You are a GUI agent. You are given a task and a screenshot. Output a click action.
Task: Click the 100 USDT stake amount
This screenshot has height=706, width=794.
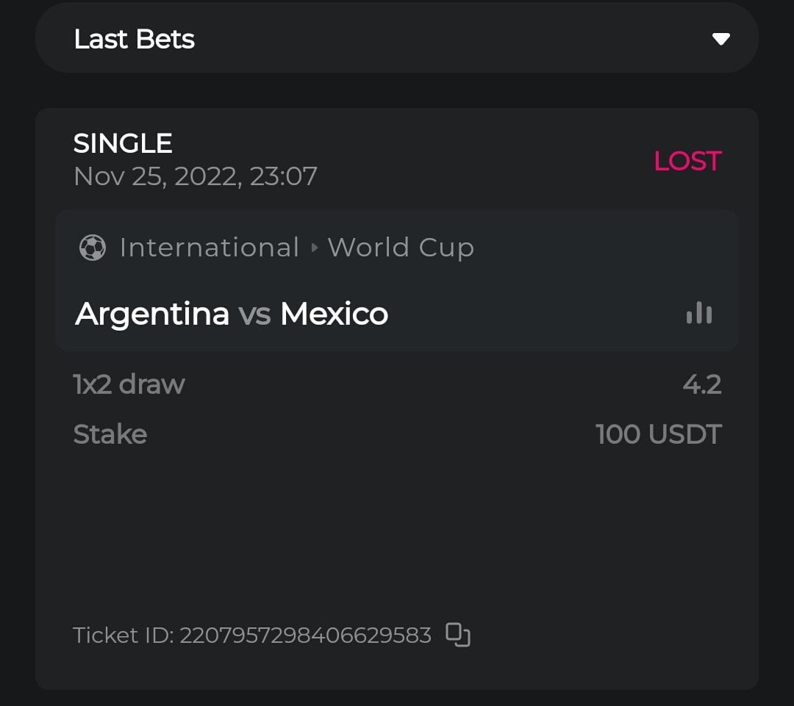pyautogui.click(x=659, y=434)
